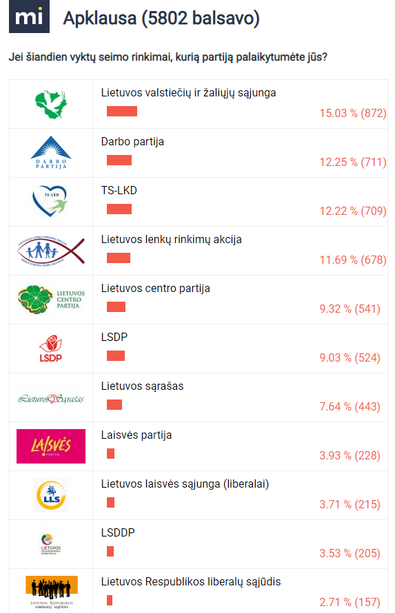Select the LSDP rose logo
The width and height of the screenshot is (395, 613).
(x=51, y=349)
